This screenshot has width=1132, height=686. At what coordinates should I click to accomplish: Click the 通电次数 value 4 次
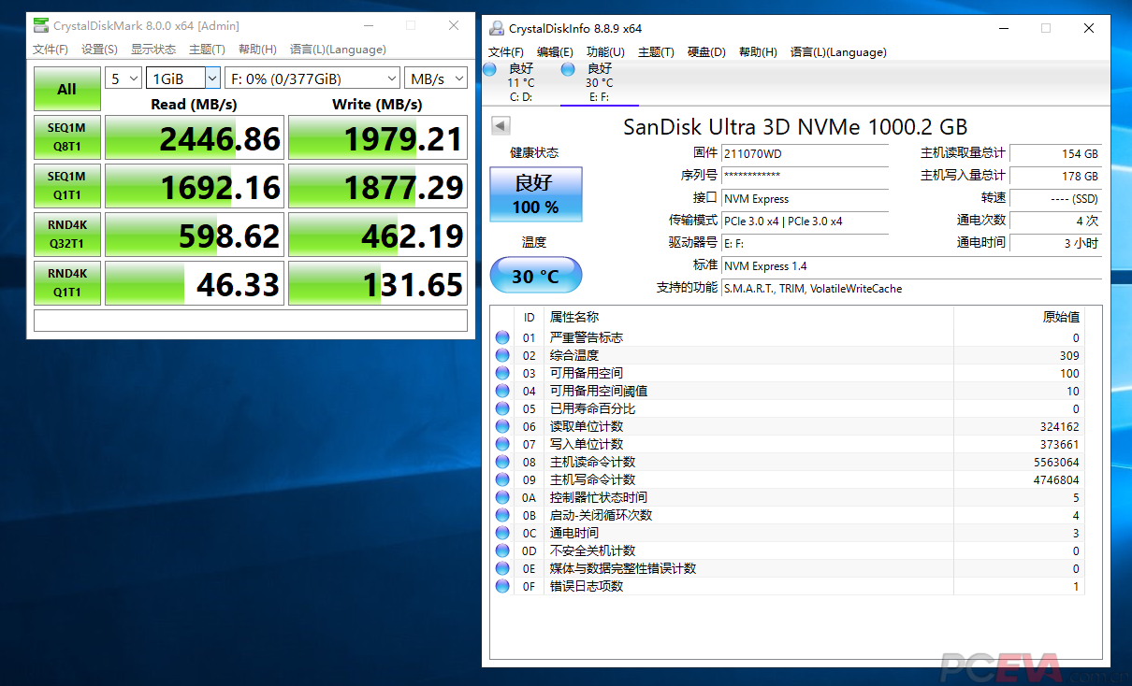1056,221
